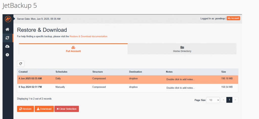Open the Queue clock icon in sidebar
The width and height of the screenshot is (259, 119).
click(7, 55)
